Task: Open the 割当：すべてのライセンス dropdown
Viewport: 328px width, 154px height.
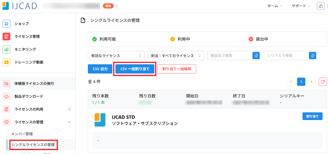Action: coord(176,56)
